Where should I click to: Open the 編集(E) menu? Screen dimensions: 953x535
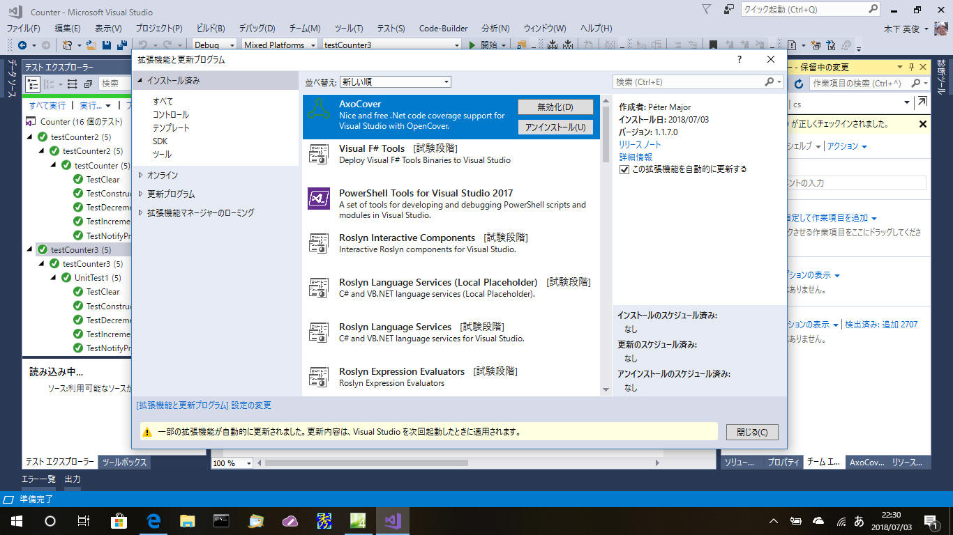68,29
